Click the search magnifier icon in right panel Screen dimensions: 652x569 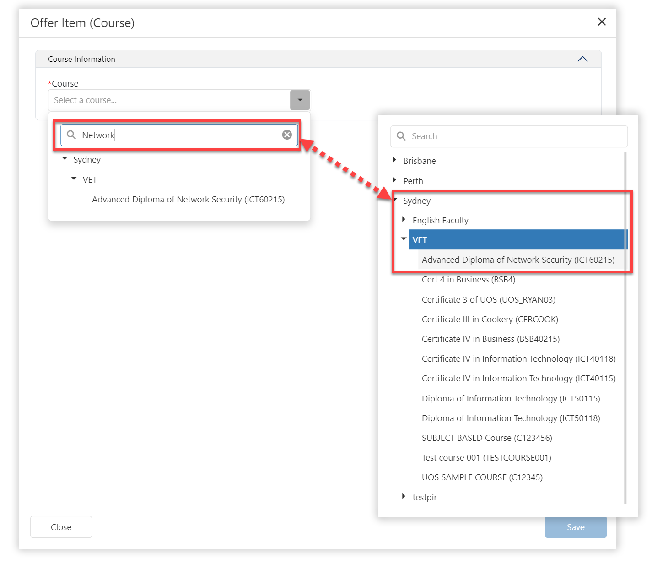[401, 136]
